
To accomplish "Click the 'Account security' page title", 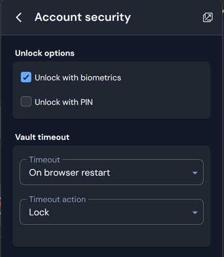I will [83, 17].
